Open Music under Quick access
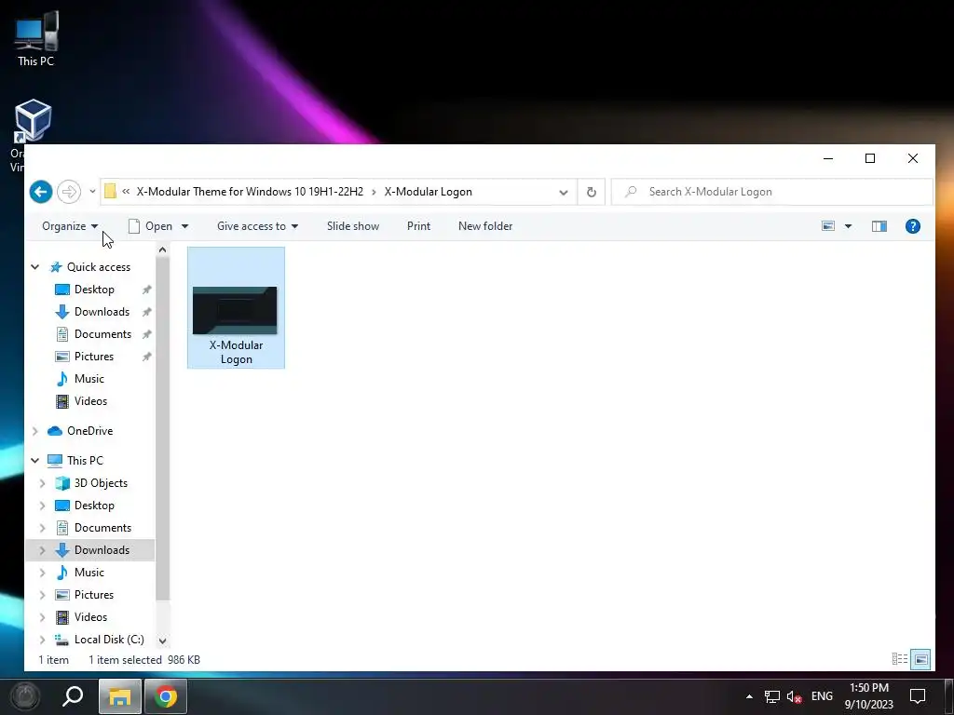The width and height of the screenshot is (954, 715). (x=89, y=379)
